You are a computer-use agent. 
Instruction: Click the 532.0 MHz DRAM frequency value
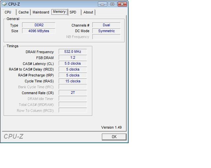click(x=73, y=52)
